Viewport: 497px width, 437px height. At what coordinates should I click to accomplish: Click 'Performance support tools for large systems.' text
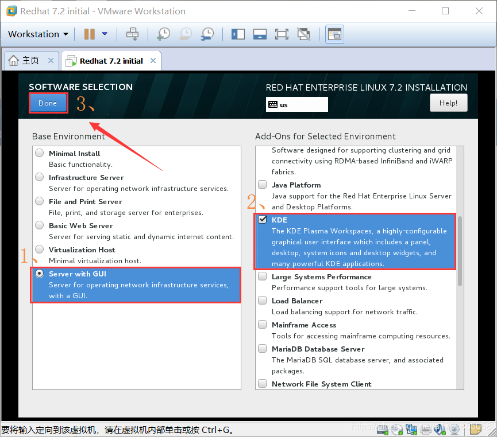(349, 288)
